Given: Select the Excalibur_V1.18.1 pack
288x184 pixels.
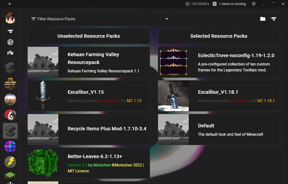Looking at the screenshot, I should (x=219, y=96).
